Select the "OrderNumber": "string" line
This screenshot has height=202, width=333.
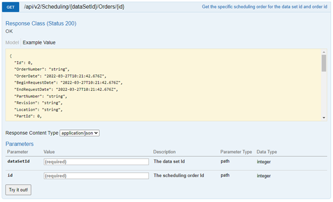tap(42, 69)
